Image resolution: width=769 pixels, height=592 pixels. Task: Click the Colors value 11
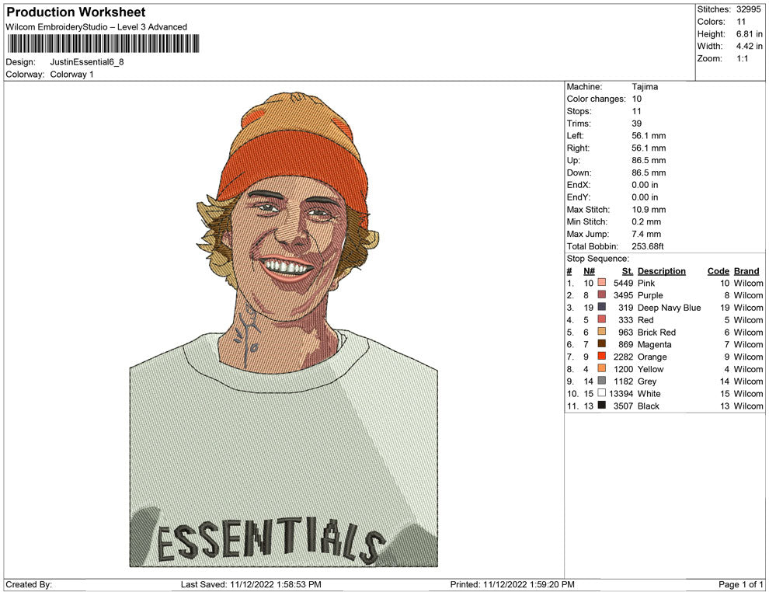[740, 22]
